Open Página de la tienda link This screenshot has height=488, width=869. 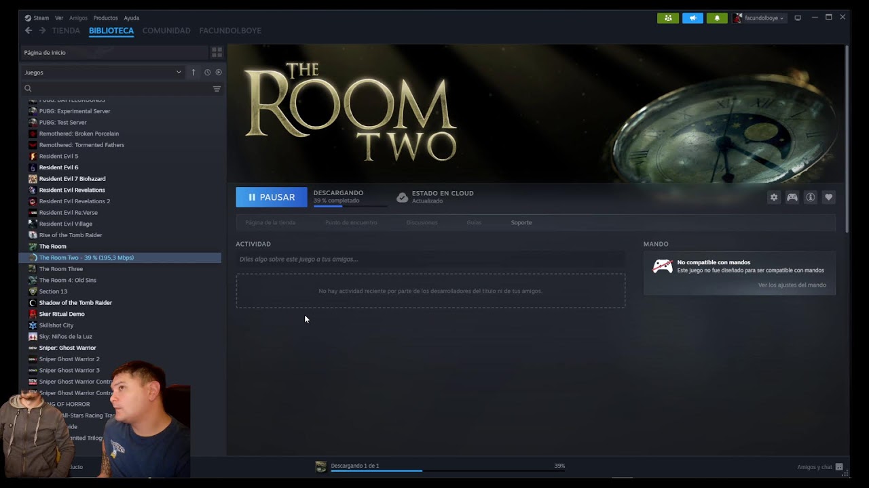[x=270, y=222]
